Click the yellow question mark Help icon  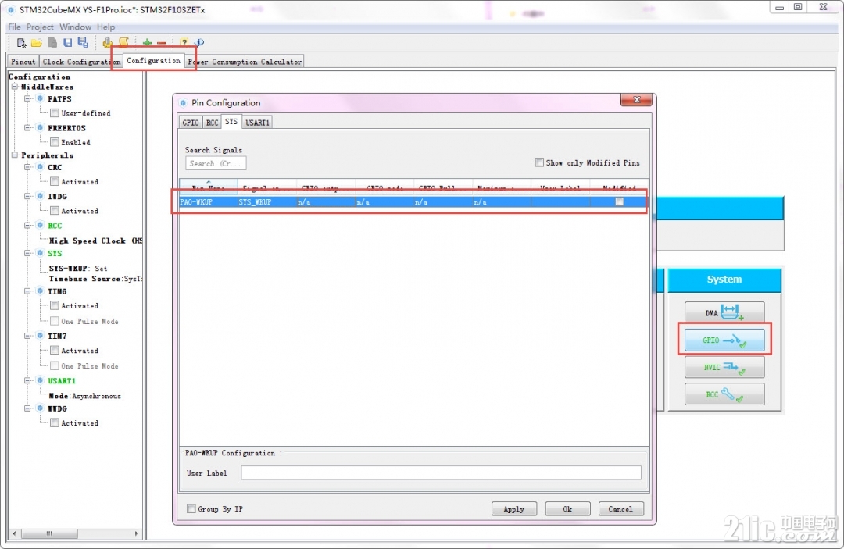[184, 42]
